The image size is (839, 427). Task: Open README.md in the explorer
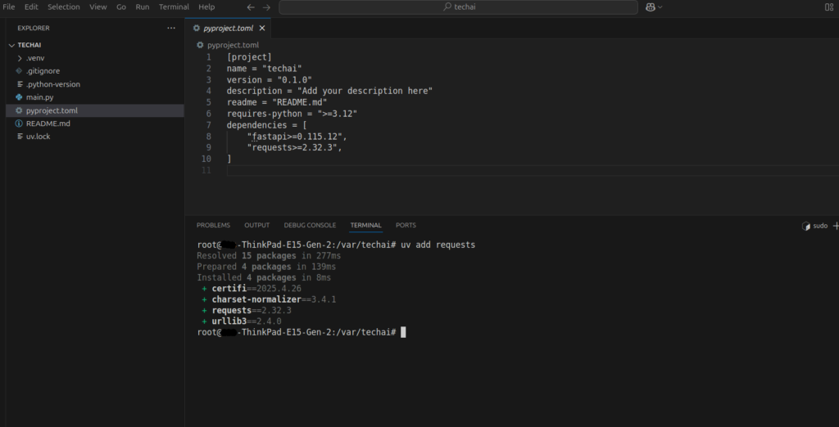click(x=95, y=124)
